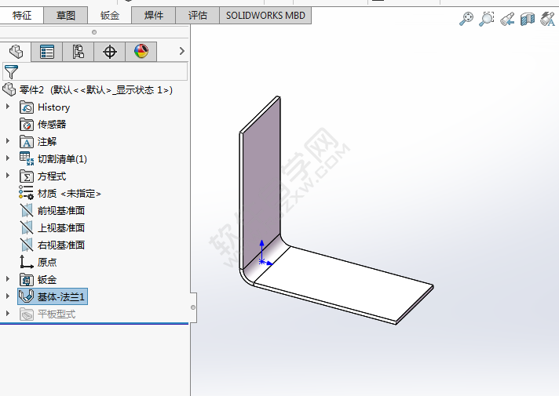Click the 平板型式 flat pattern icon
This screenshot has height=396, width=559.
27,314
